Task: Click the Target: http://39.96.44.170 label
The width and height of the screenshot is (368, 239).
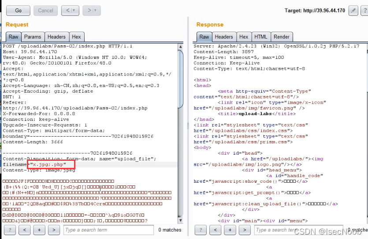Action: (315, 11)
